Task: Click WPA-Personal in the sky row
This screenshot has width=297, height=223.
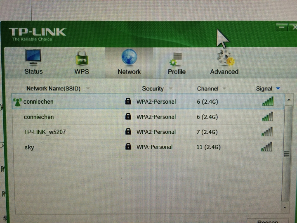Action: tap(154, 147)
